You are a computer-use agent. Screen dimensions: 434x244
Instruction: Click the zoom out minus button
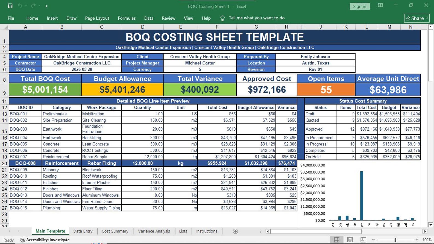point(373,240)
